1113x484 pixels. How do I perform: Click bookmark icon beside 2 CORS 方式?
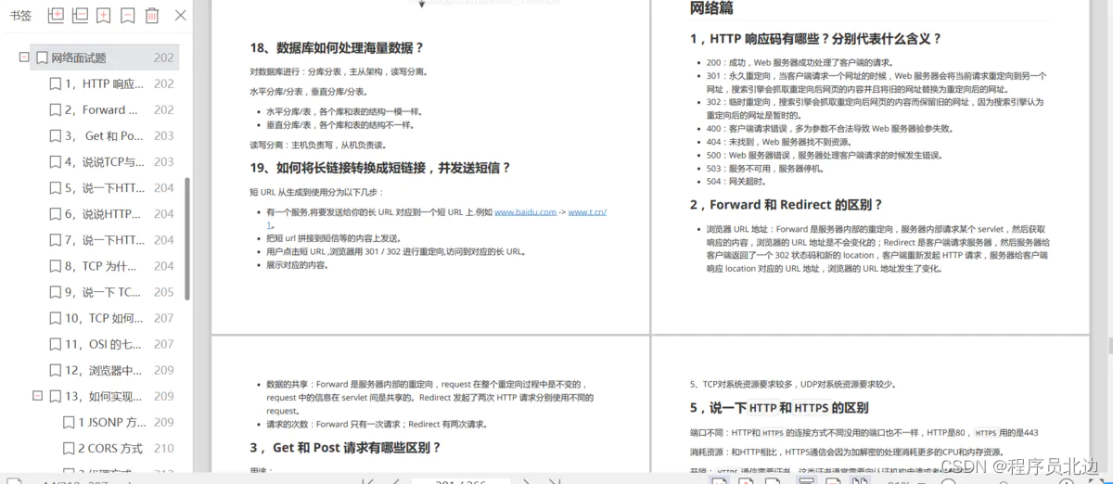70,448
